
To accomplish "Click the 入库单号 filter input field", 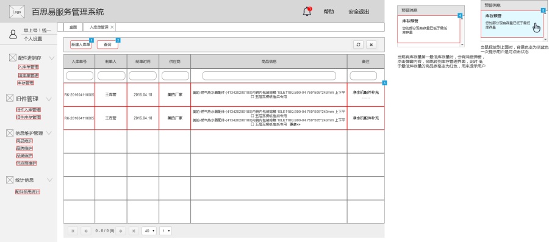I will 79,76.
